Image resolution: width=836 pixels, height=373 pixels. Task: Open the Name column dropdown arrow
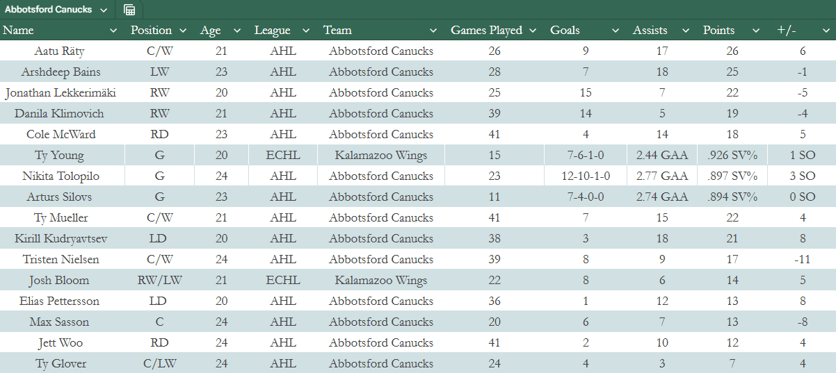tap(113, 31)
